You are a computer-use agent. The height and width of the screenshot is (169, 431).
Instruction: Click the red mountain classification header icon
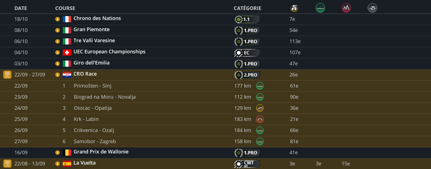[x=346, y=8]
